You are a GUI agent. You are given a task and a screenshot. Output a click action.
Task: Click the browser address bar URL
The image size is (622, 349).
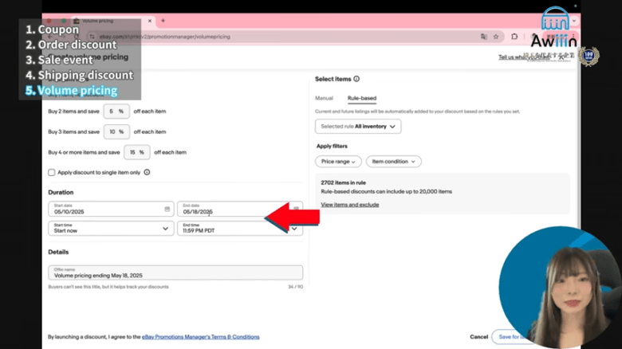coord(164,37)
